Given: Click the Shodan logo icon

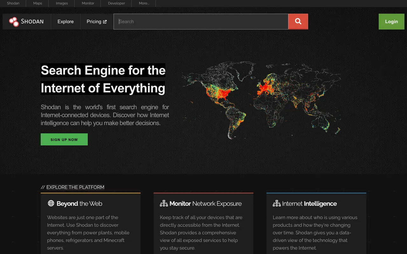Looking at the screenshot, I should pyautogui.click(x=14, y=22).
